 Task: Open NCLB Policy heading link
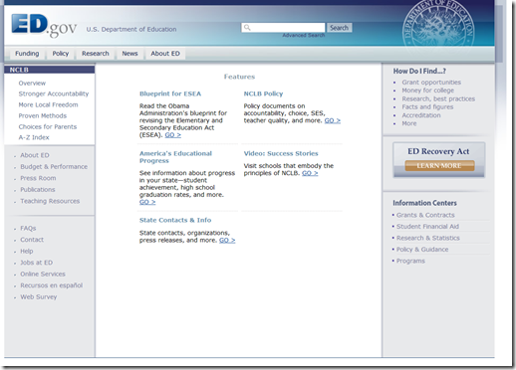click(x=263, y=93)
